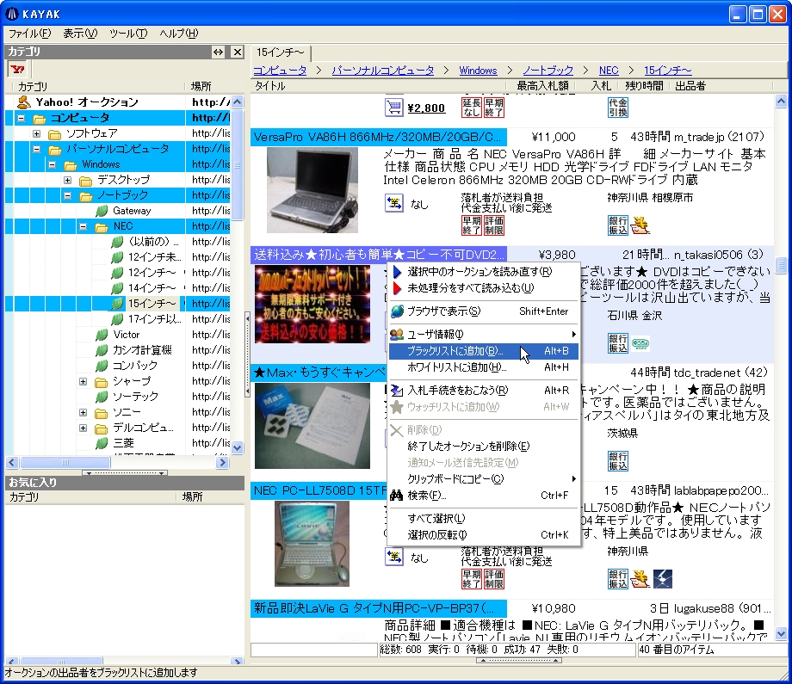The width and height of the screenshot is (792, 684).
Task: Click the 銀行振込 icon in VersaPro listing
Action: 618,225
